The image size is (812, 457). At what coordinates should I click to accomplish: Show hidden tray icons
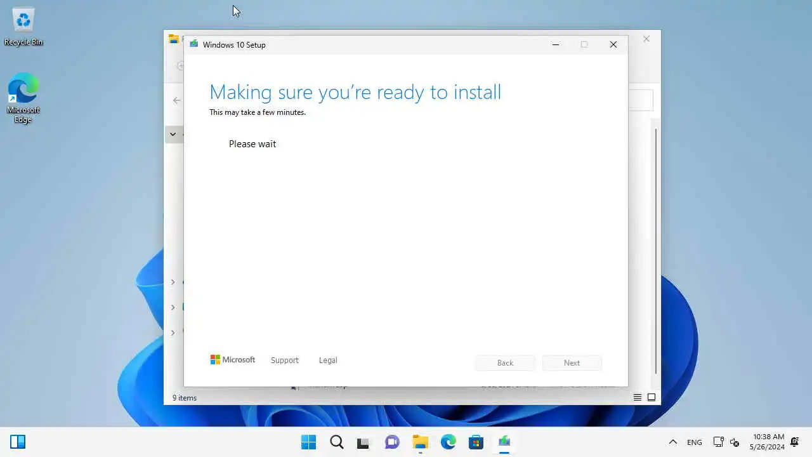tap(673, 442)
